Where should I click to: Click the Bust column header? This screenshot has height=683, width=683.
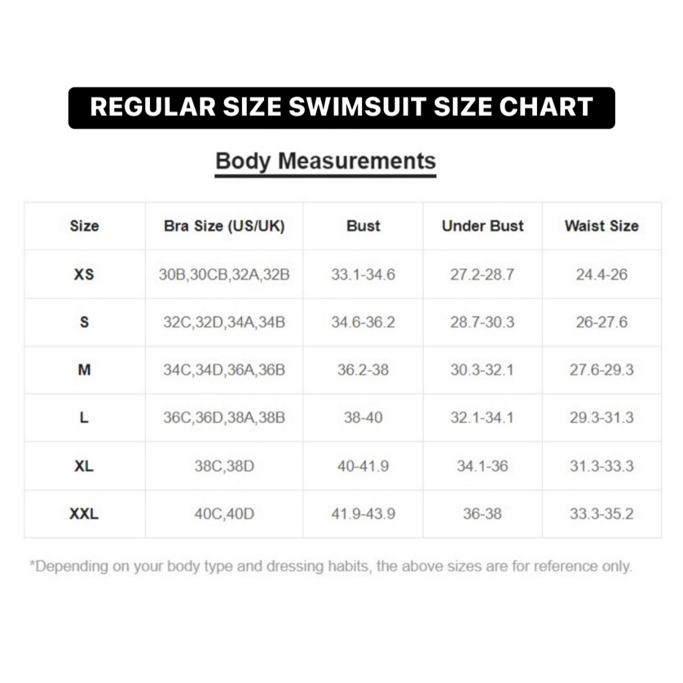click(364, 226)
